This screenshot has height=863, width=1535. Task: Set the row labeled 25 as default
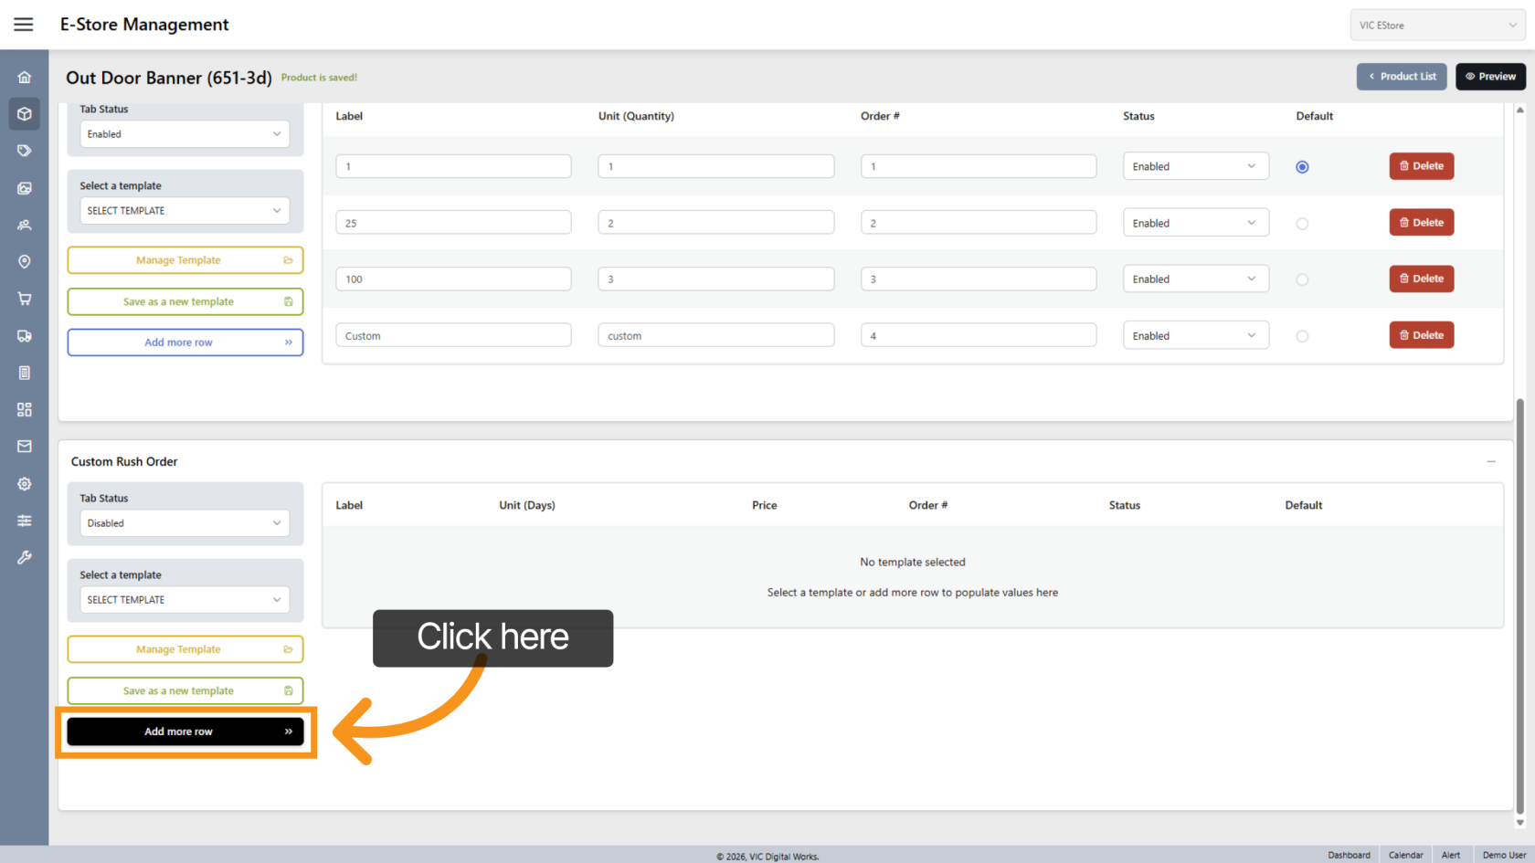coord(1302,224)
